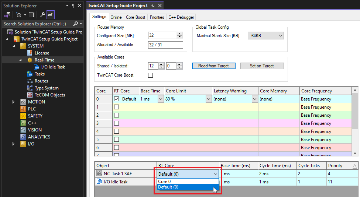Check the RT-Core checkbox for core 2

[117, 115]
